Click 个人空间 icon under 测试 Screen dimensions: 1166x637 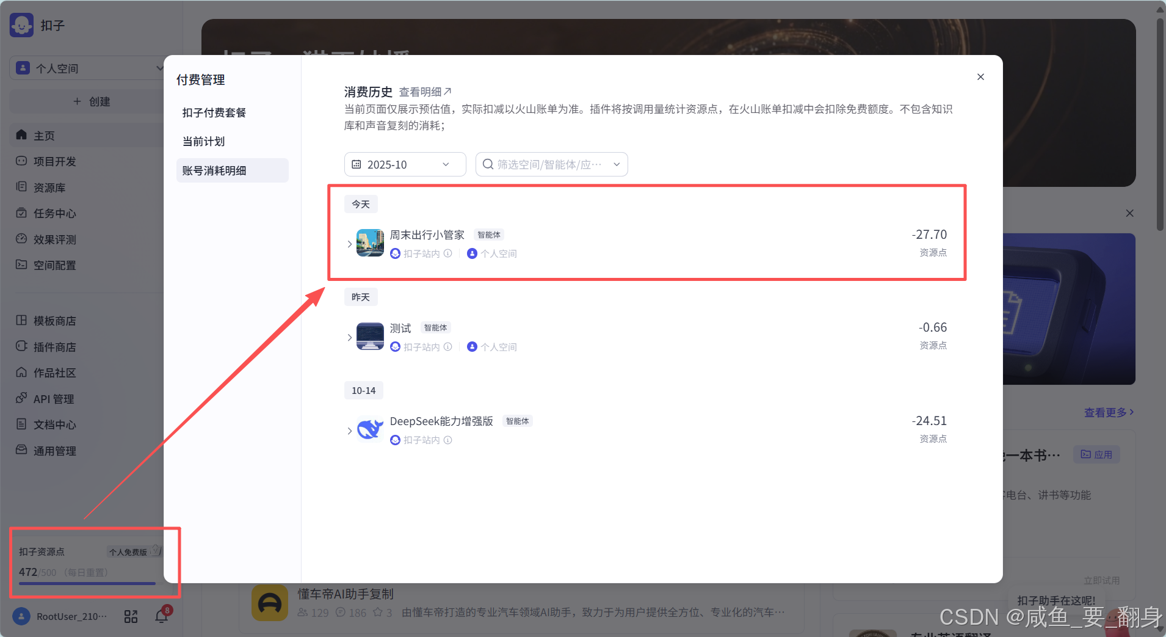coord(472,347)
